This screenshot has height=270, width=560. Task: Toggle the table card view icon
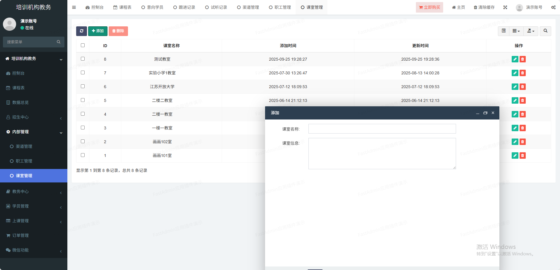[x=503, y=31]
